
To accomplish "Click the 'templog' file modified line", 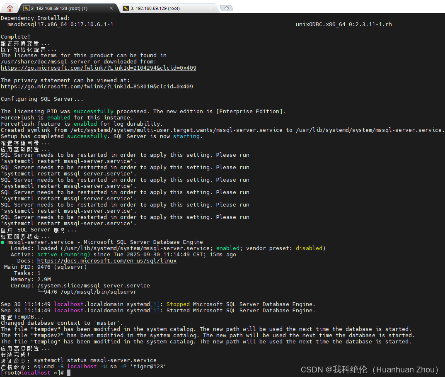I will point(206,342).
